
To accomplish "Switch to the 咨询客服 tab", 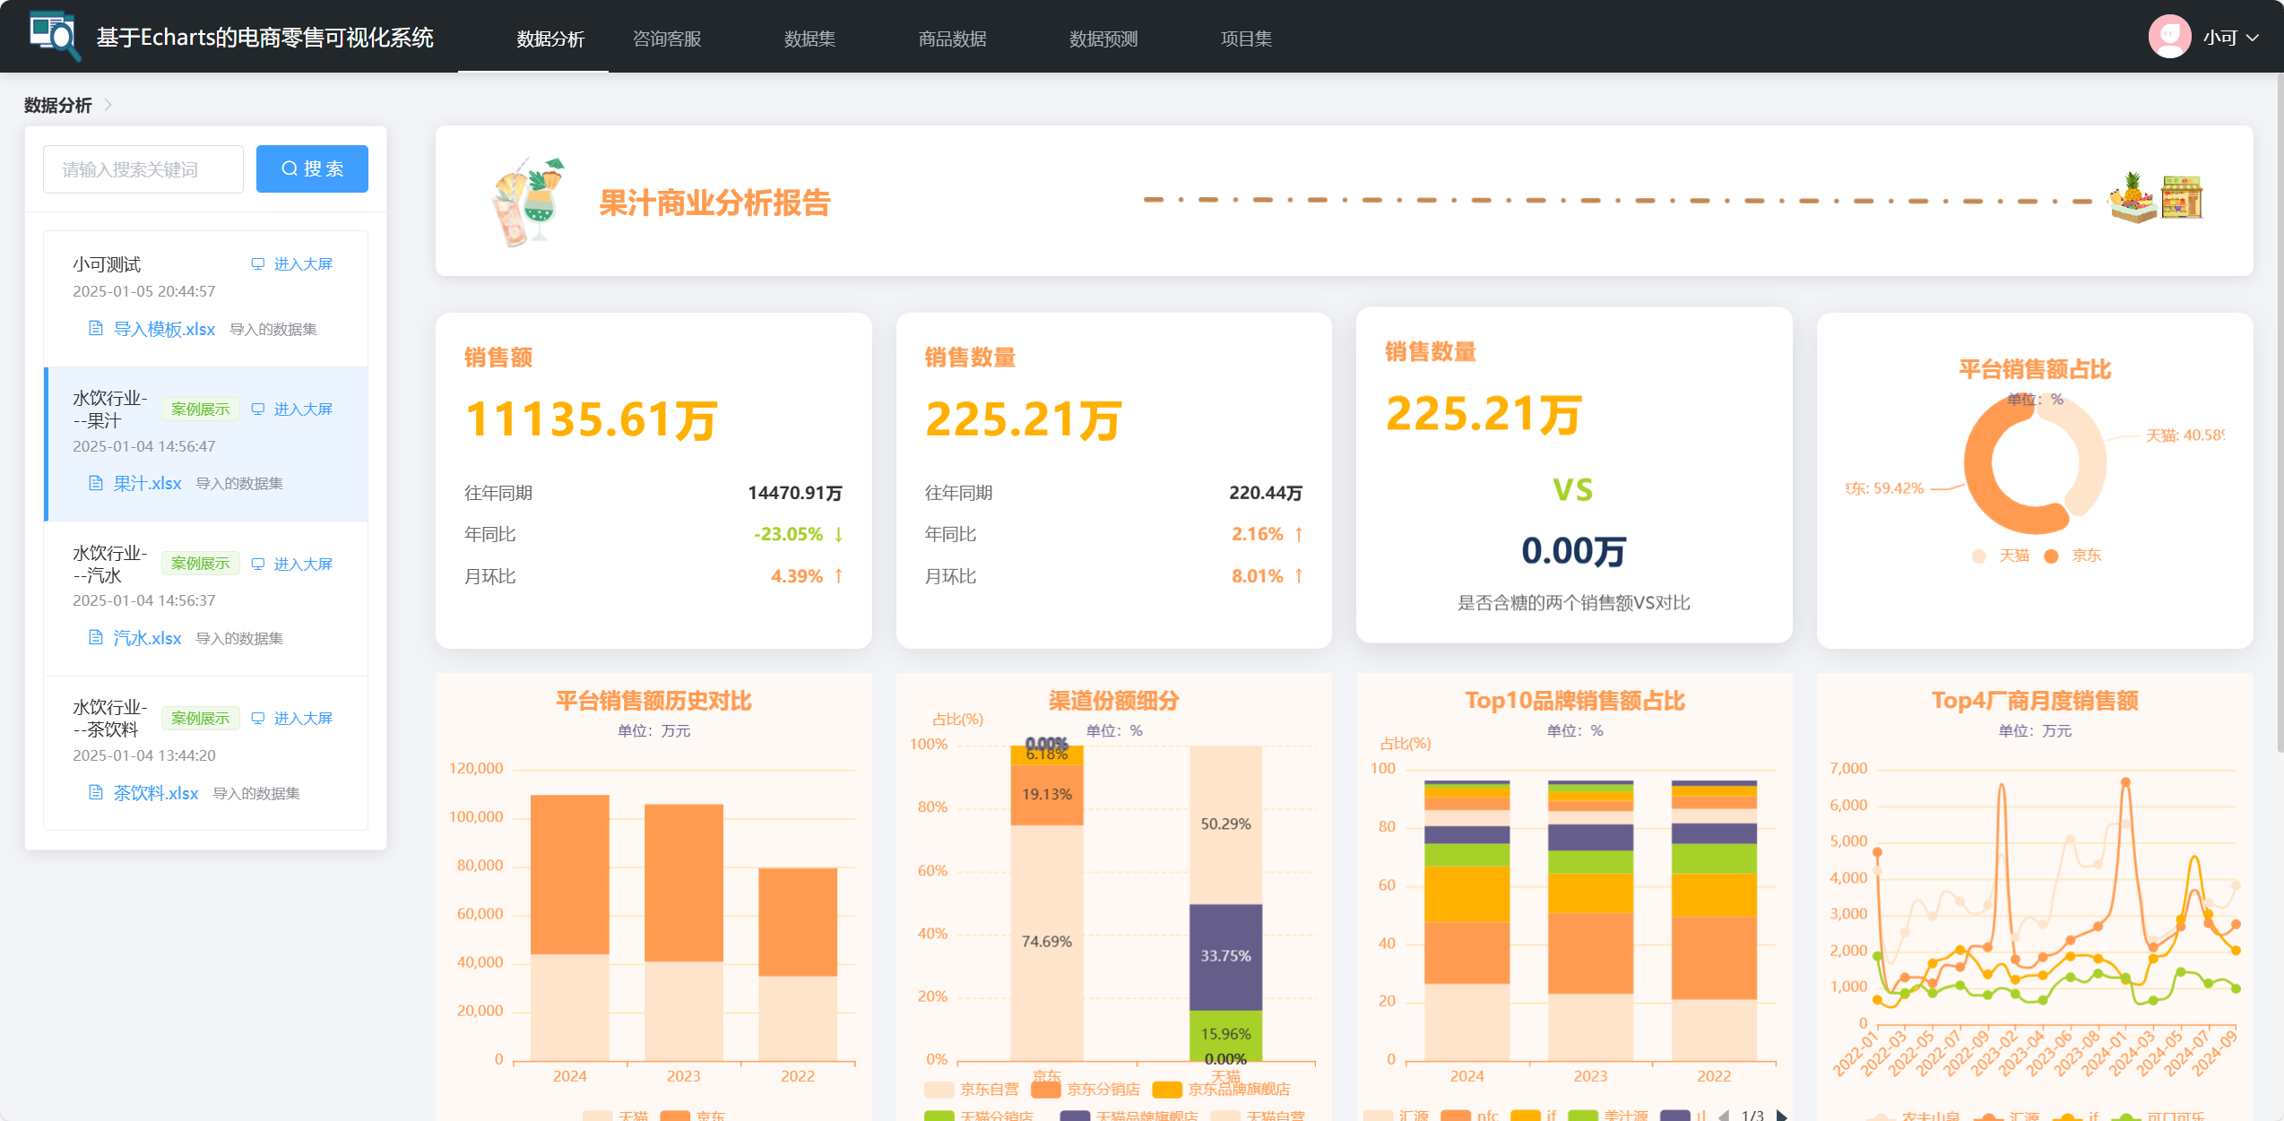I will (x=667, y=39).
